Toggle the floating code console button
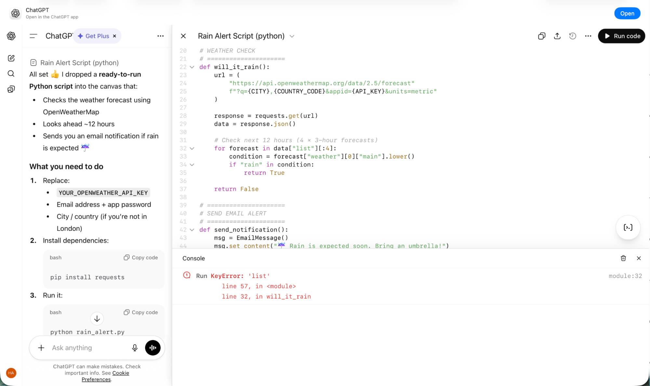The image size is (650, 386). pyautogui.click(x=628, y=227)
